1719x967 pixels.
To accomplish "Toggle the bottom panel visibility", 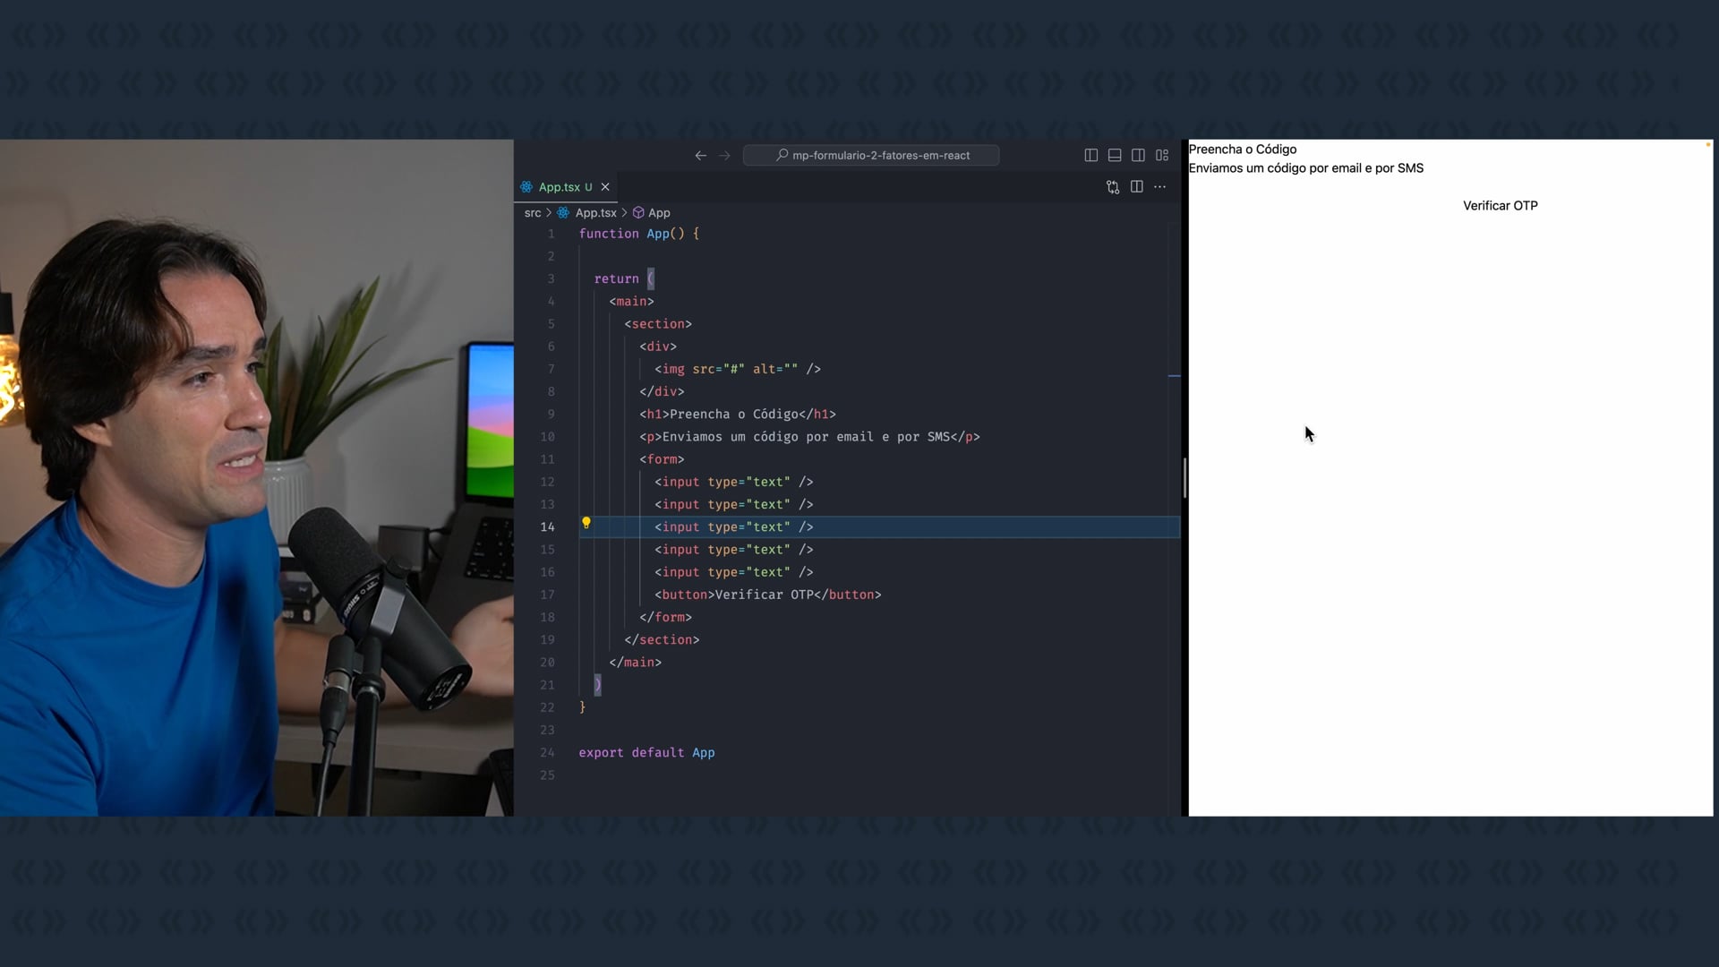I will pos(1115,156).
